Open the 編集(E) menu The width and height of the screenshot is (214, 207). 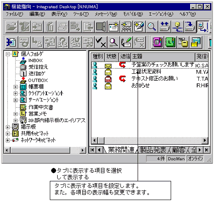pyautogui.click(x=37, y=14)
